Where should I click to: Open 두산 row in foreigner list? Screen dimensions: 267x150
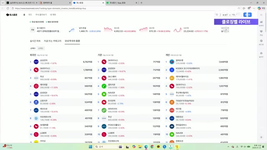coord(61,78)
